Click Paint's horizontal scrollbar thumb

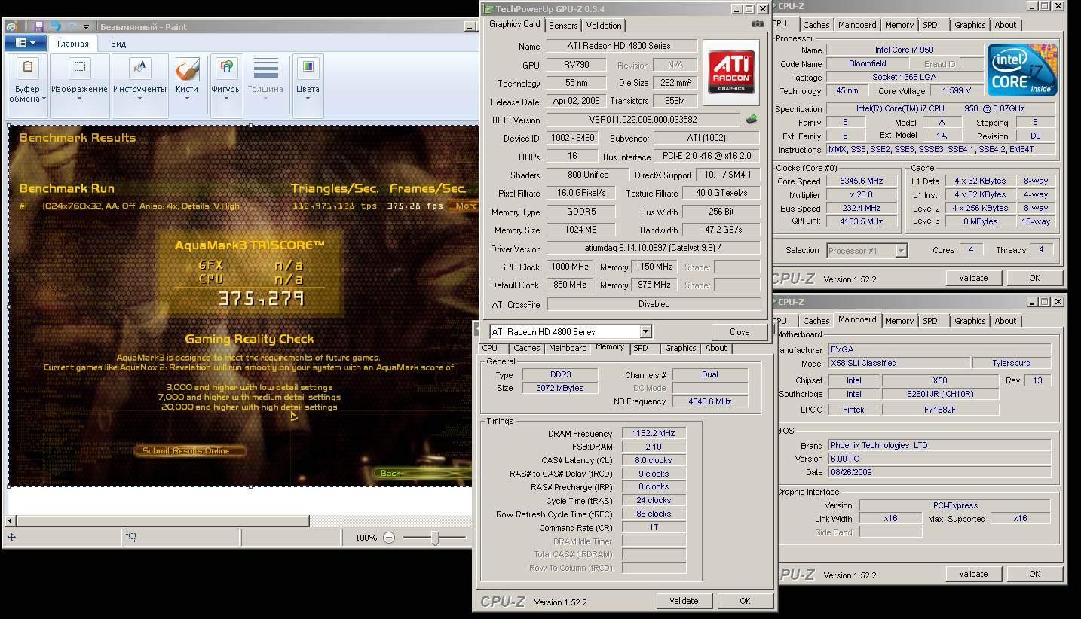[x=163, y=520]
